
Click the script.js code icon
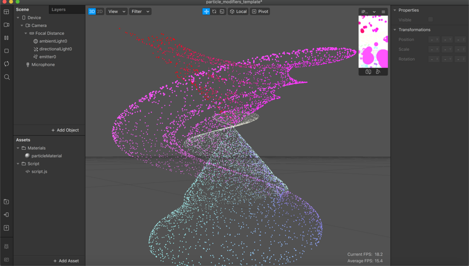point(28,171)
